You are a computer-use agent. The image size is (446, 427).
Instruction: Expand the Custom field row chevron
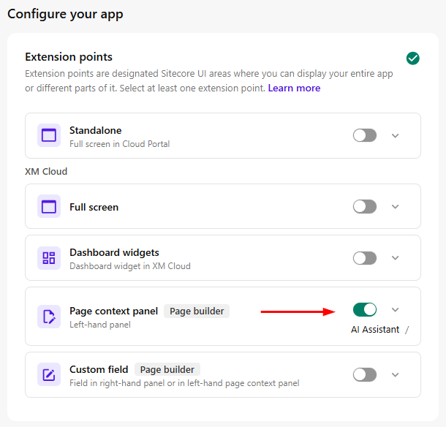(396, 375)
